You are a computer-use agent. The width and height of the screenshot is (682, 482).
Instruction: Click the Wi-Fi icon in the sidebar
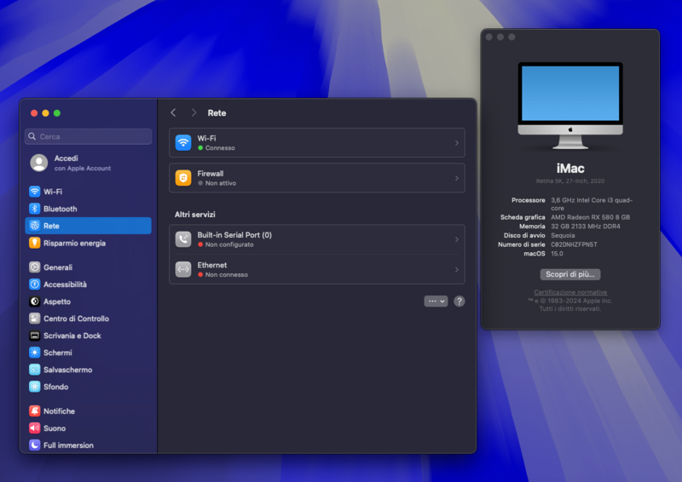pos(34,192)
